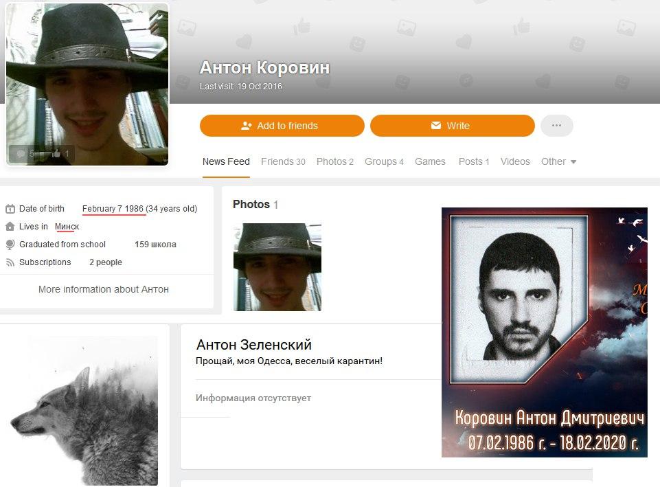Click the thumbs-up icon on the profile photo
This screenshot has width=660, height=487.
click(x=56, y=154)
